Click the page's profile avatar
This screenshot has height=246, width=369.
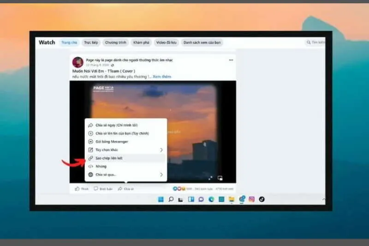click(x=78, y=62)
